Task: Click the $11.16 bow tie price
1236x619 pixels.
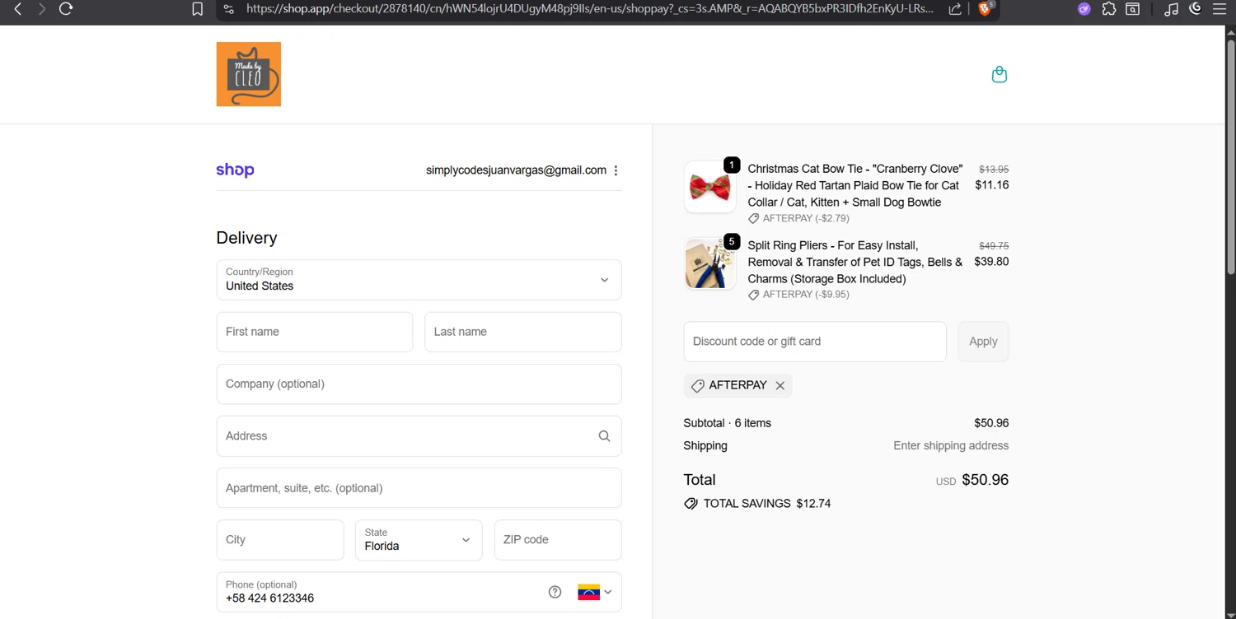Action: coord(991,185)
